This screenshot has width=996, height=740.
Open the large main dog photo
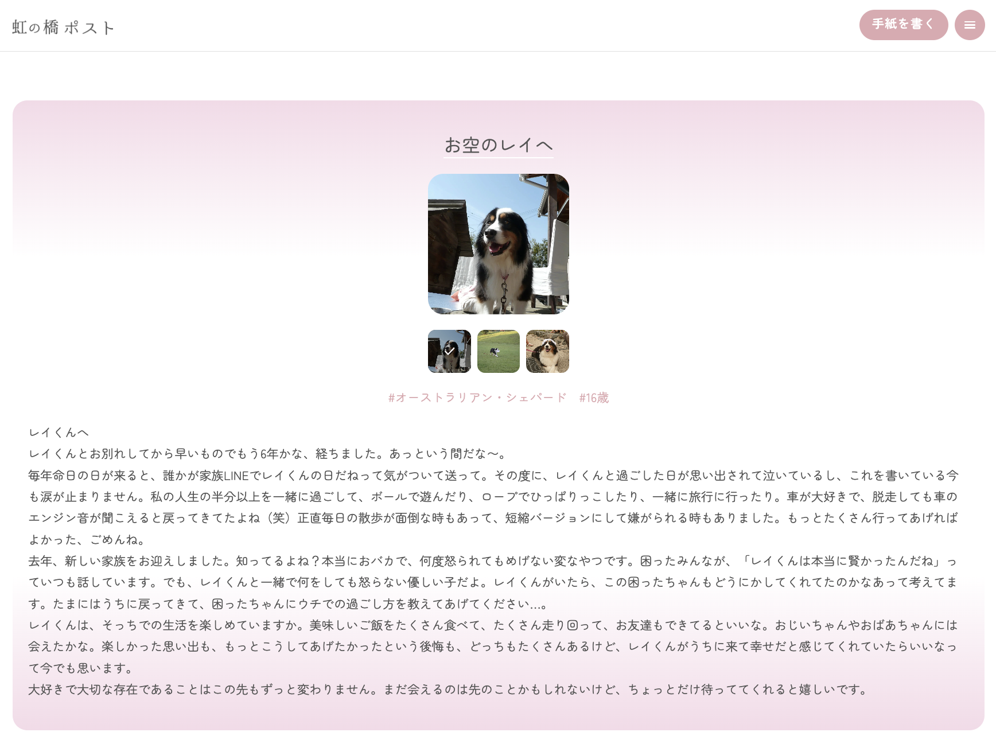click(x=499, y=244)
